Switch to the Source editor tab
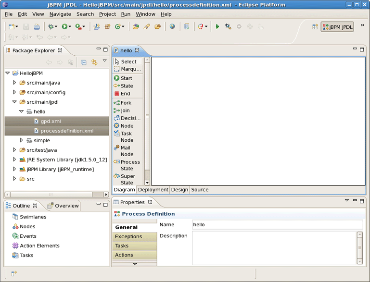Image resolution: width=370 pixels, height=282 pixels. [x=200, y=190]
